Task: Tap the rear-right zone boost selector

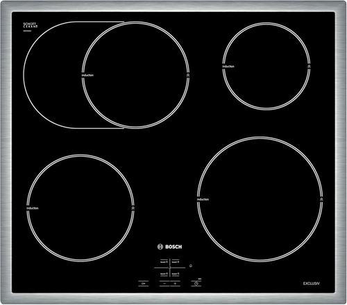Action: 176,262
